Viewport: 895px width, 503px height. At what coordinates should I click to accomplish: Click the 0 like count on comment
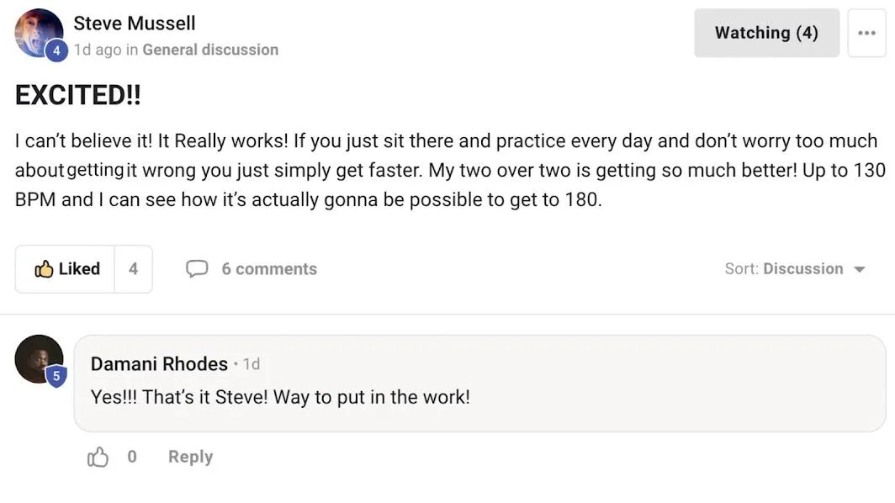point(132,457)
